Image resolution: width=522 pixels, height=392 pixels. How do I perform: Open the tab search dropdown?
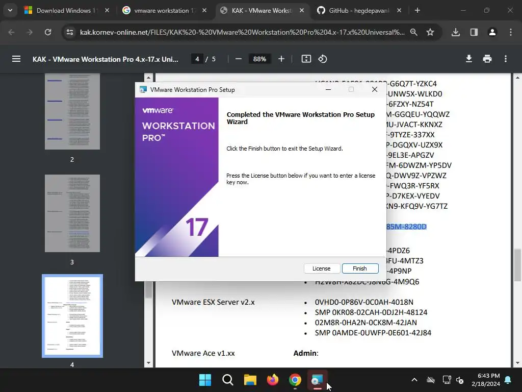(x=10, y=10)
